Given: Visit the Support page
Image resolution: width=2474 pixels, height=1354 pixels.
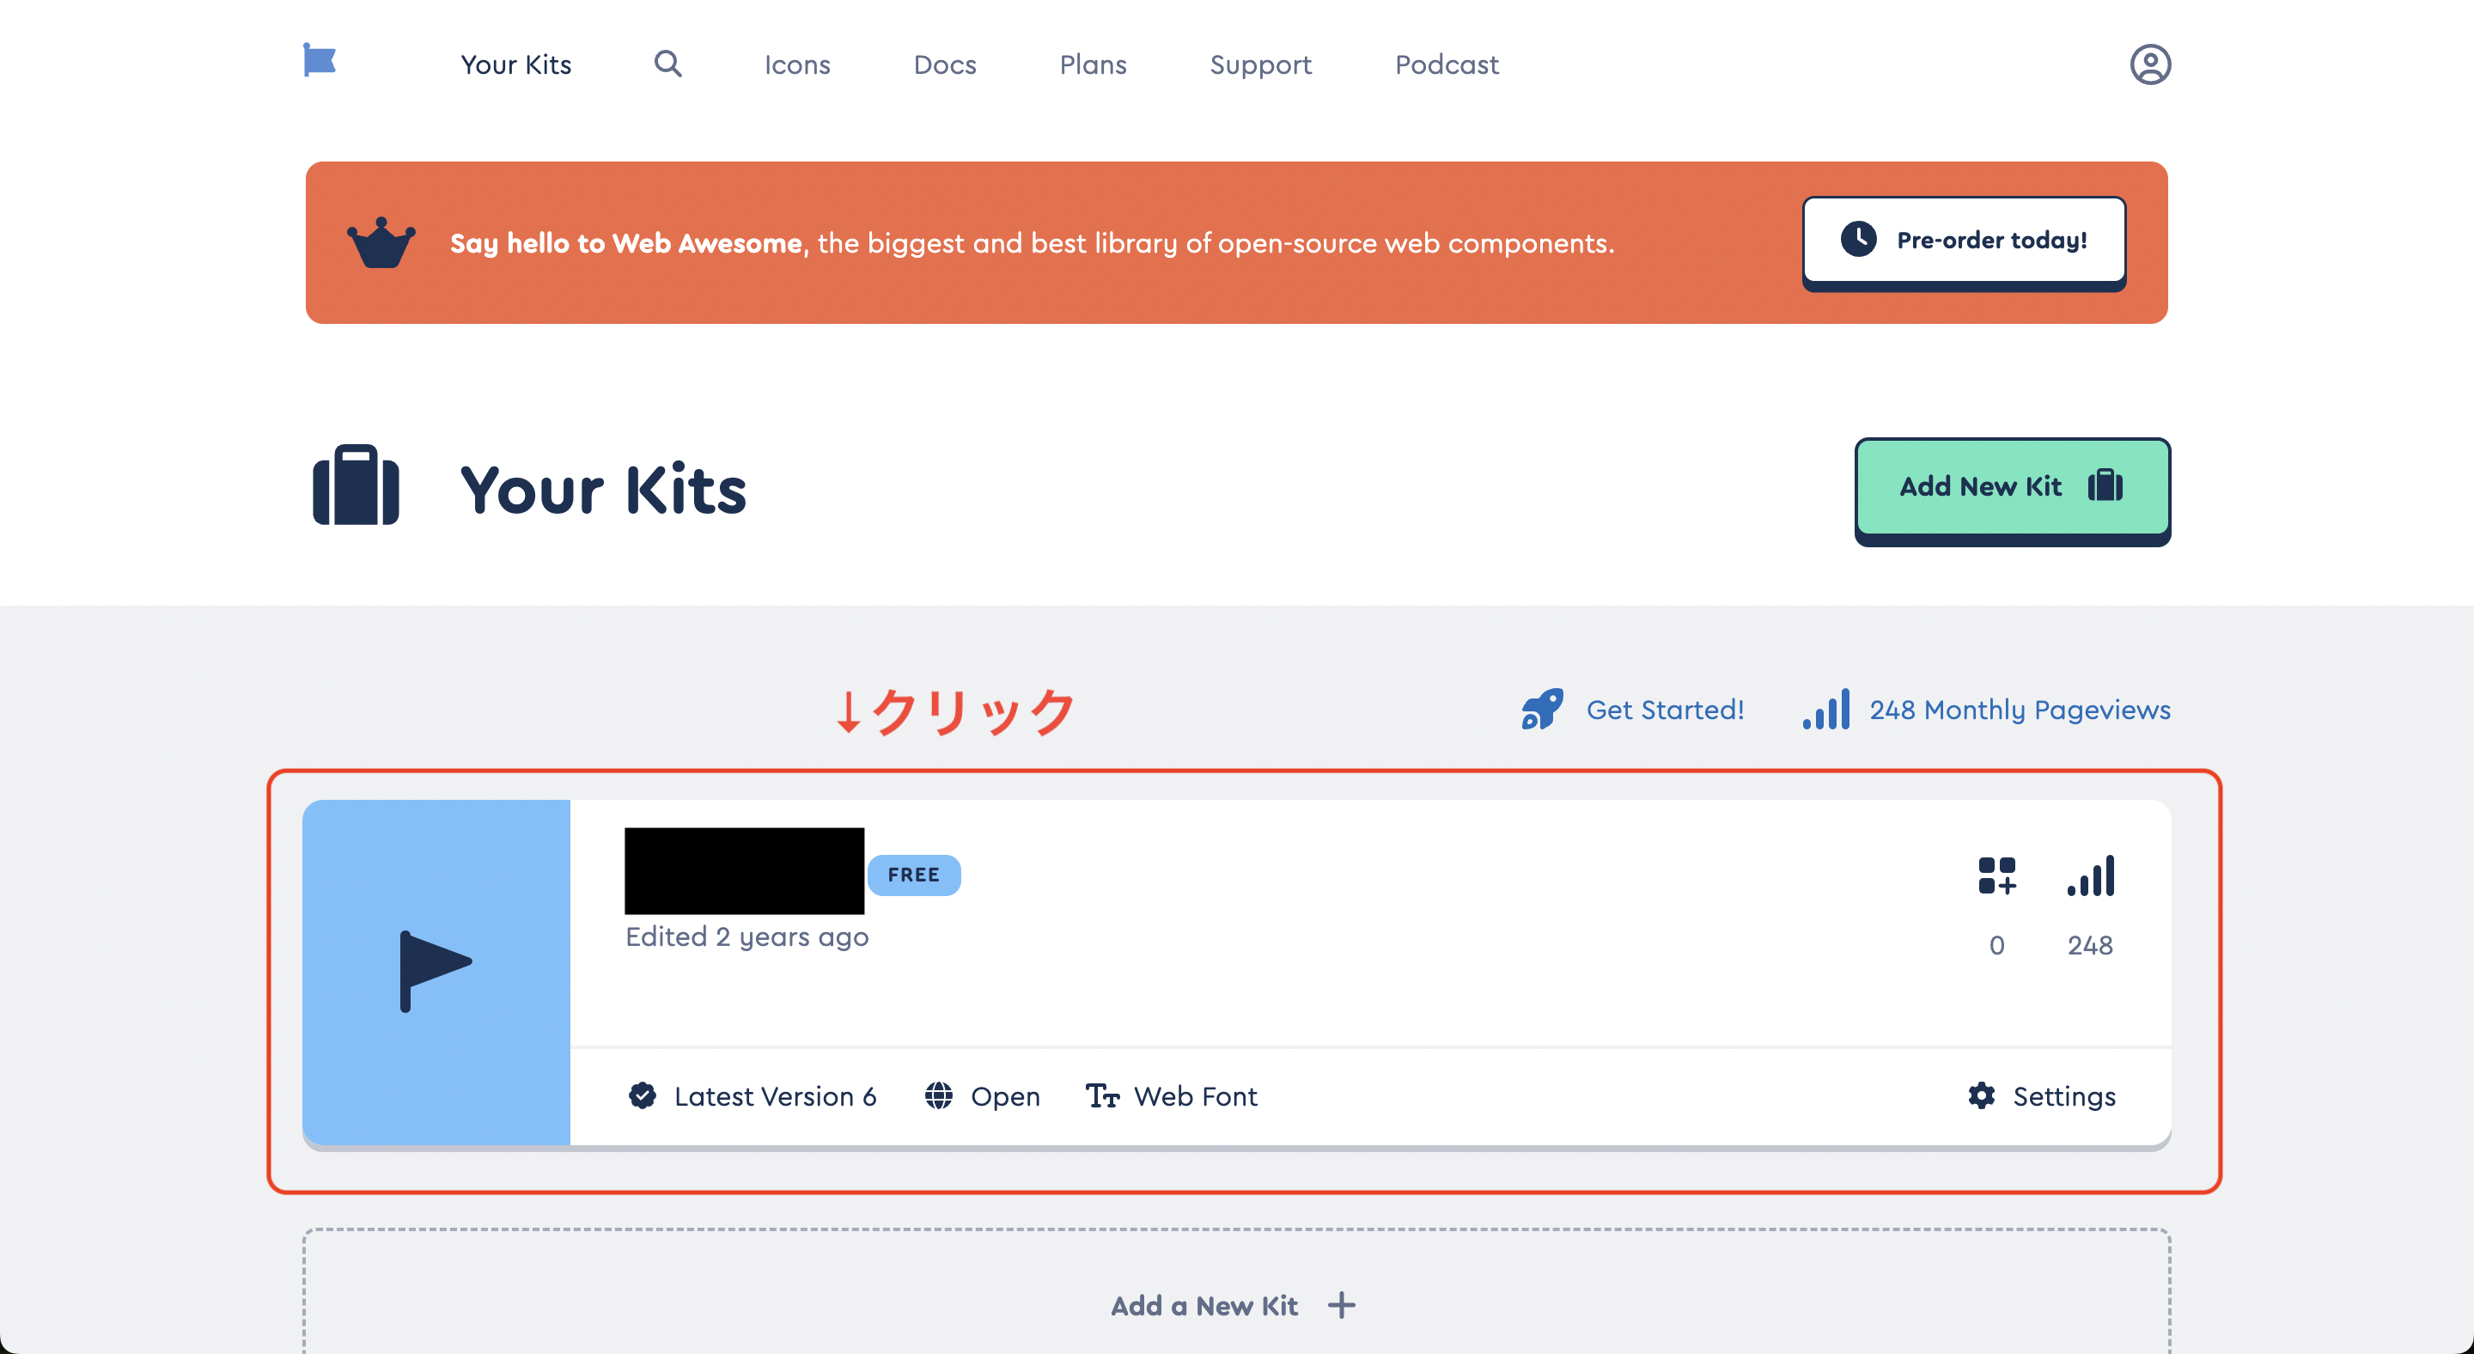Looking at the screenshot, I should (x=1260, y=64).
